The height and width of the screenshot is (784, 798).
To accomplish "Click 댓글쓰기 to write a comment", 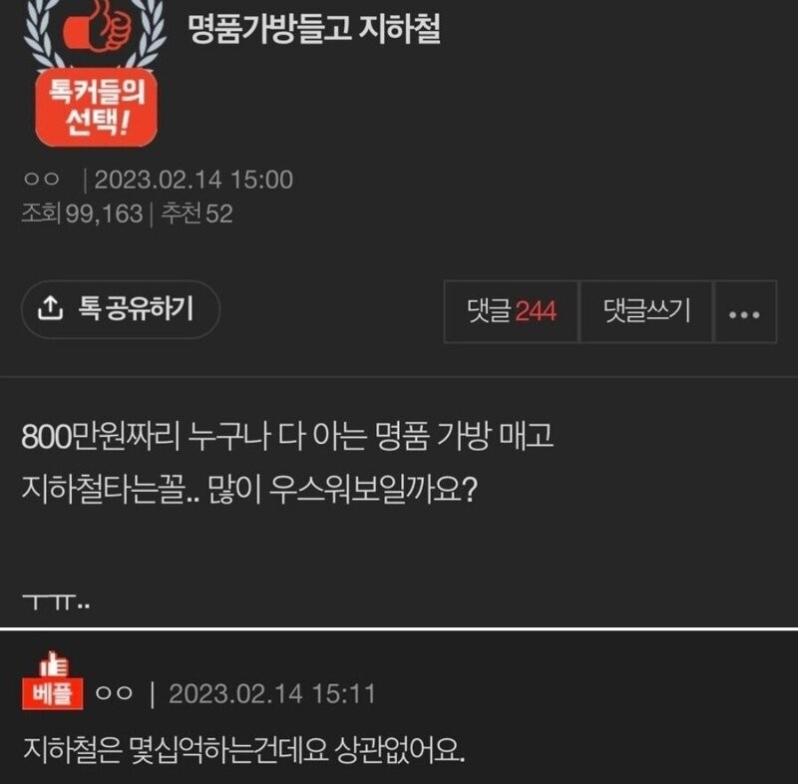I will [x=646, y=312].
